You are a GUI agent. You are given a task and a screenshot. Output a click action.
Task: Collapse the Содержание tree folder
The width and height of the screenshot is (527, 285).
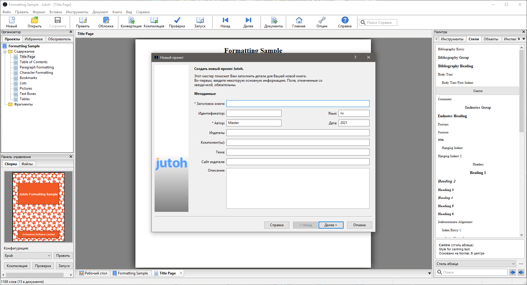coord(5,51)
